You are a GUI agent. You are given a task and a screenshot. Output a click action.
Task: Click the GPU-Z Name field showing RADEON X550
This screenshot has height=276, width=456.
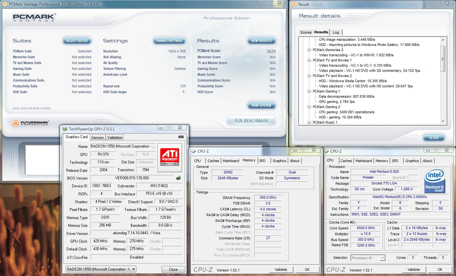[123, 146]
